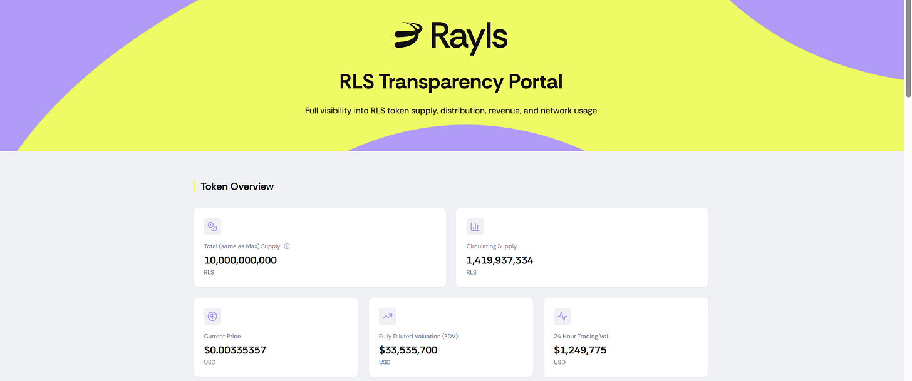The image size is (912, 381).
Task: Click the Total (same as Max) Supply label
Action: (242, 246)
